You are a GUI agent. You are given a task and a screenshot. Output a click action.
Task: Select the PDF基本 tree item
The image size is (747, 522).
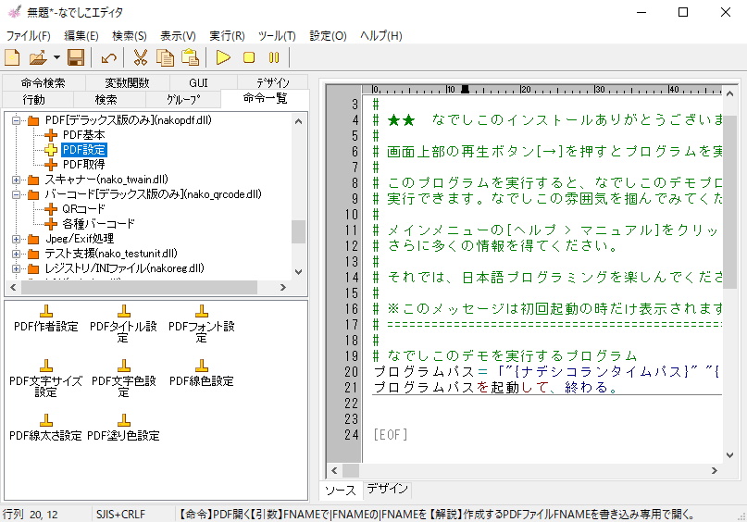84,135
